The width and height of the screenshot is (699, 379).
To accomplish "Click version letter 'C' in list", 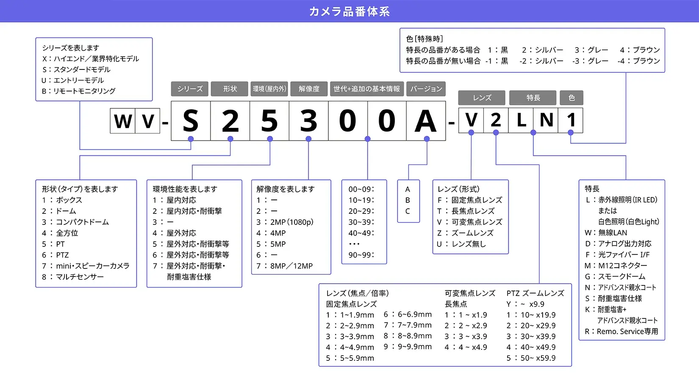I will (x=408, y=211).
